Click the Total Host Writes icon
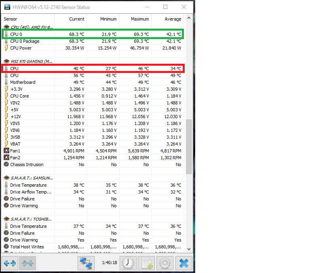The height and width of the screenshot is (273, 331). 6,246
